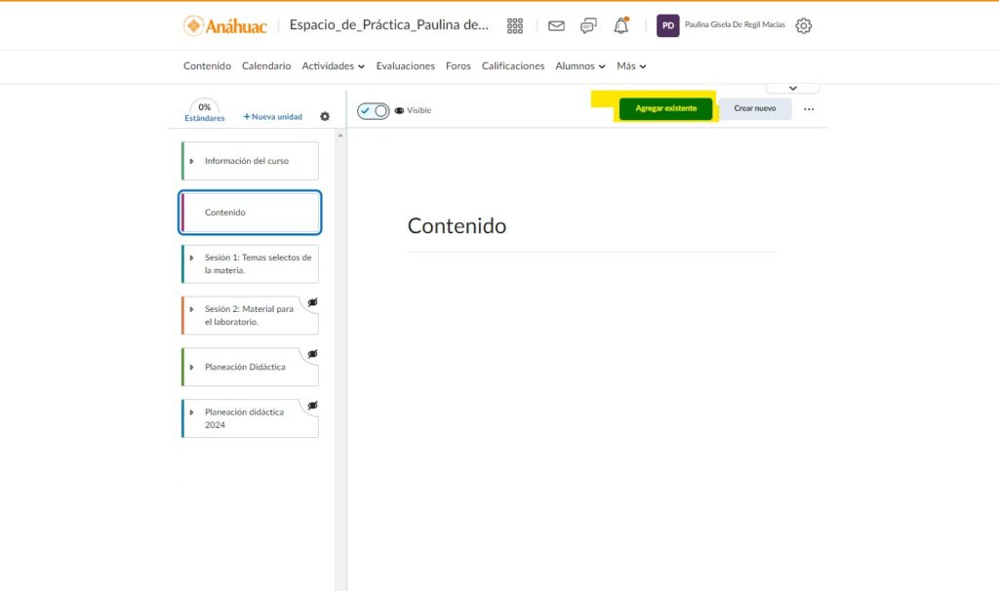Open the more options ellipsis menu
Viewport: 999px width, 591px height.
point(809,109)
